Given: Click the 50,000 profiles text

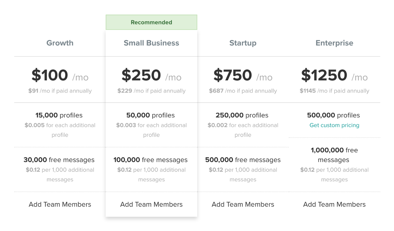Looking at the screenshot, I should click(150, 115).
